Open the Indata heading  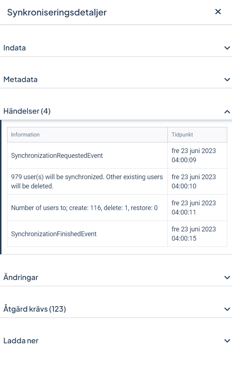point(14,48)
